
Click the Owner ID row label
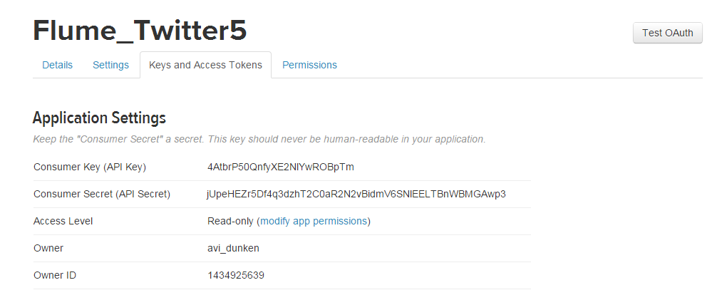pyautogui.click(x=55, y=276)
